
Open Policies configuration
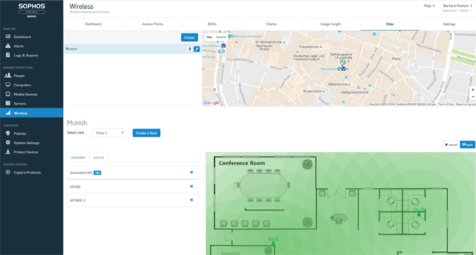point(20,134)
